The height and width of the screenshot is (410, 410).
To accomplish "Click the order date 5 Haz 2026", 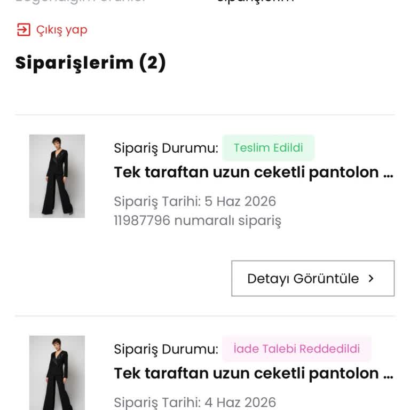I will (x=240, y=201).
